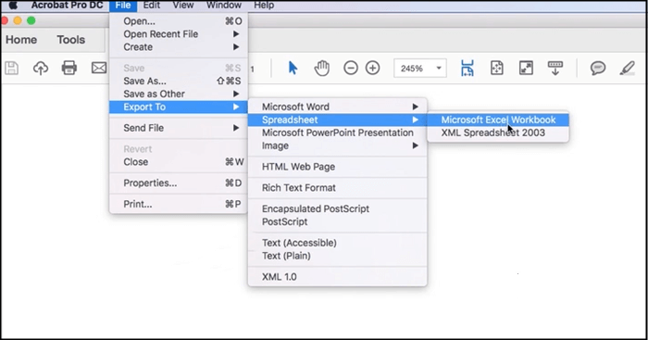Viewport: 648px width, 340px height.
Task: Click the zoom in plus icon
Action: 373,68
